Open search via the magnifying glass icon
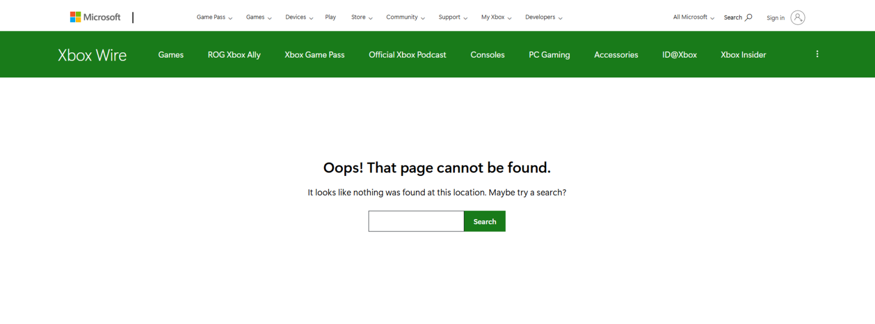Screen dimensions: 875x324 pyautogui.click(x=748, y=17)
